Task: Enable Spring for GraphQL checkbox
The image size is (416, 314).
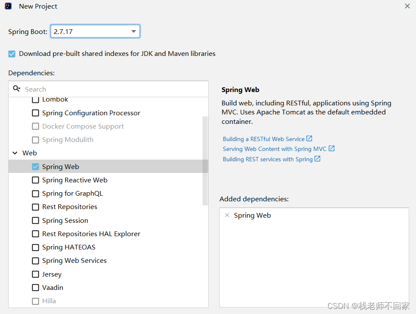Action: [35, 194]
